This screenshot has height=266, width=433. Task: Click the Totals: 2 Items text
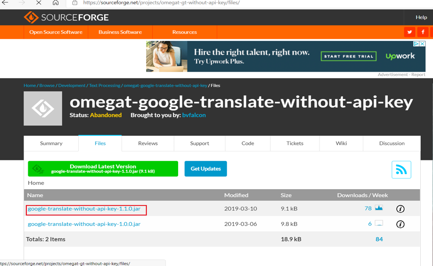tap(46, 239)
